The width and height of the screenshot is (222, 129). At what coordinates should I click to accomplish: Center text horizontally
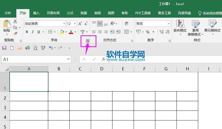coord(100,32)
